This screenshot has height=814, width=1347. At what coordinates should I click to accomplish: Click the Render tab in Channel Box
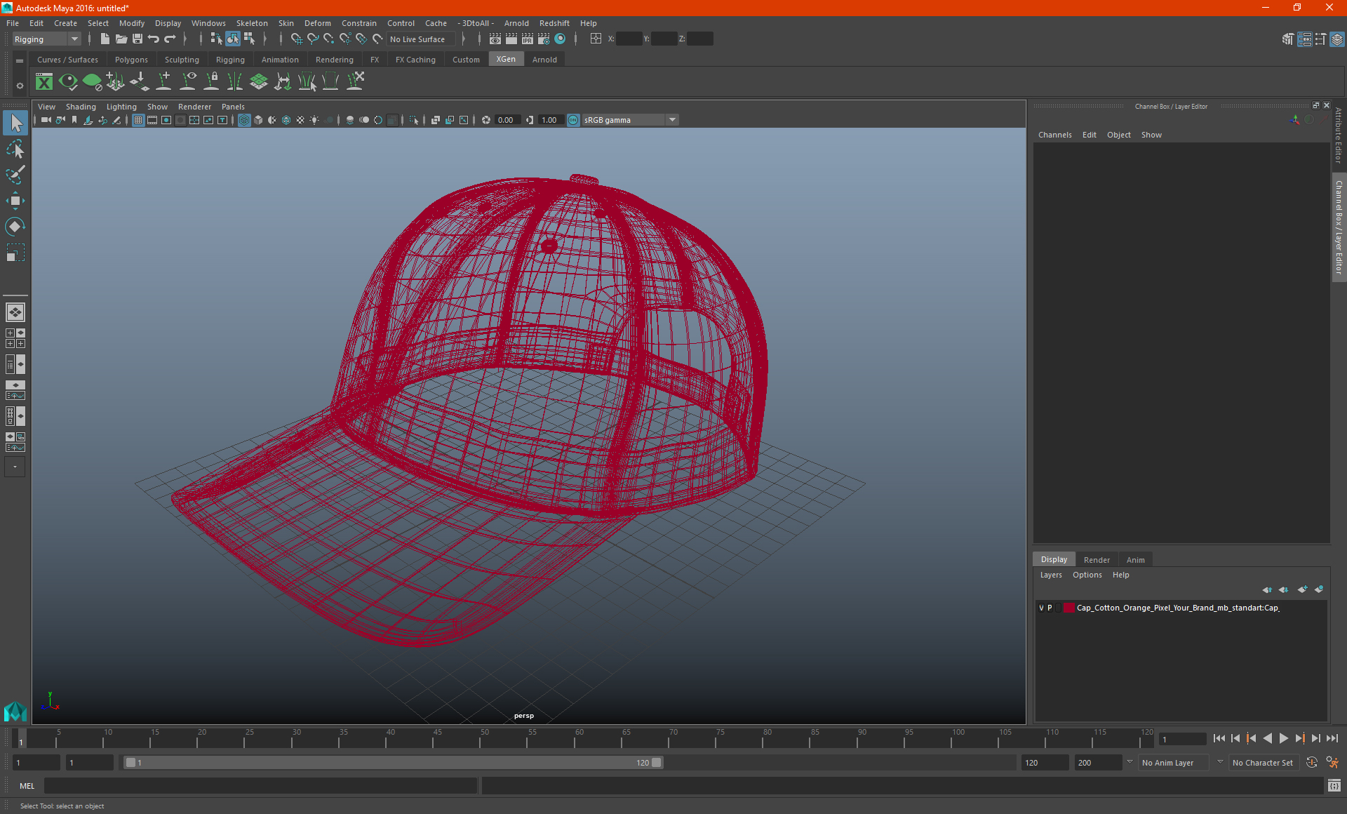(1097, 559)
